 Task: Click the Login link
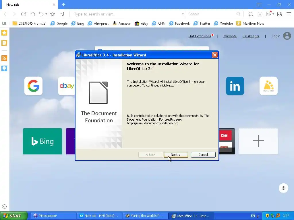pyautogui.click(x=276, y=36)
